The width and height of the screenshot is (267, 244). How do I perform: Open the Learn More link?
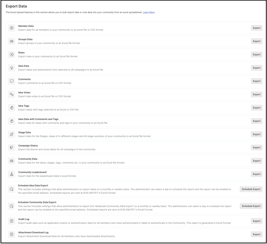[x=149, y=12]
